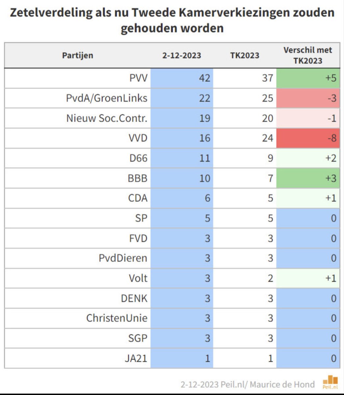This screenshot has width=344, height=395.
Task: Click the Verschil met TK2023 header
Action: pyautogui.click(x=308, y=55)
